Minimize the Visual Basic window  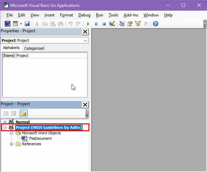pyautogui.click(x=168, y=5)
